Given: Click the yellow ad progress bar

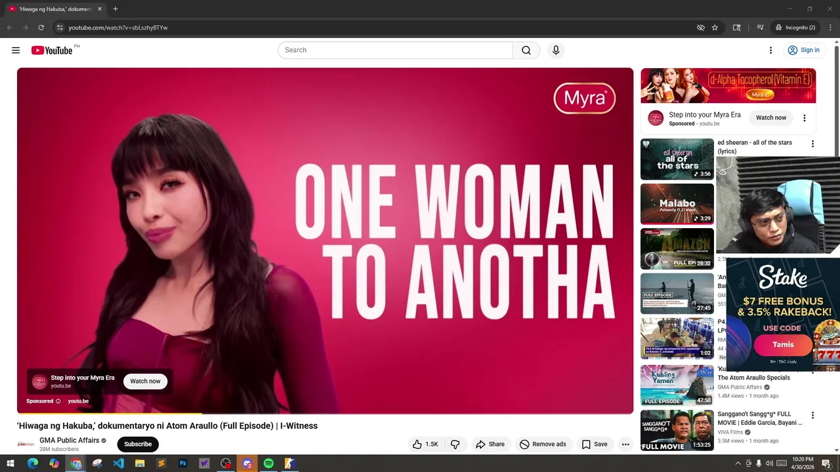Looking at the screenshot, I should 110,413.
